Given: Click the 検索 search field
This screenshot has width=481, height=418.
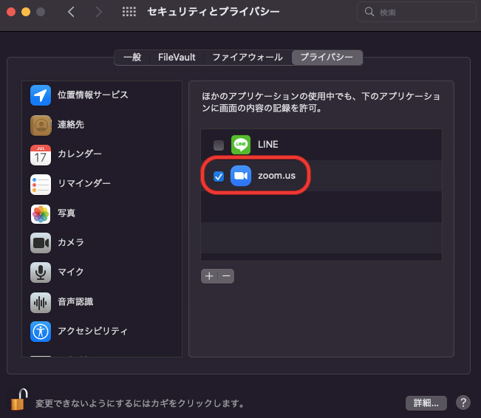Looking at the screenshot, I should pyautogui.click(x=417, y=13).
